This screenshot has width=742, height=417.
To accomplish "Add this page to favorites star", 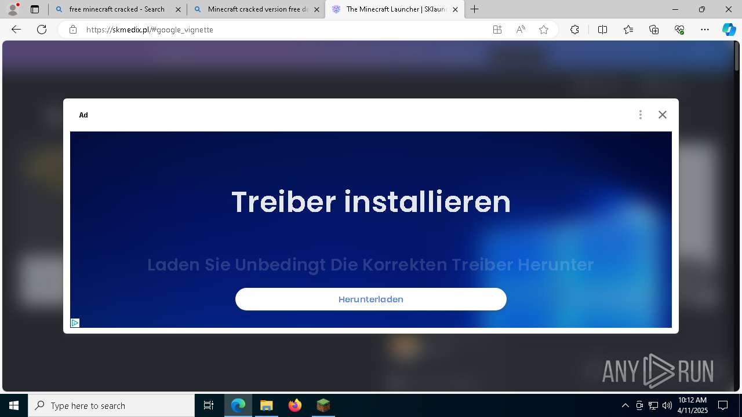I will pyautogui.click(x=544, y=30).
